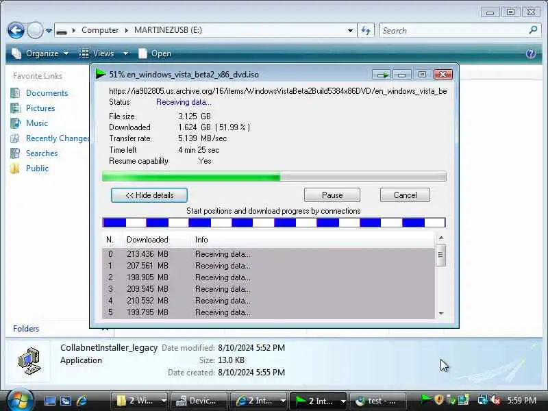This screenshot has height=411, width=548.
Task: Click the Music folder icon in Favorites
Action: pyautogui.click(x=15, y=123)
